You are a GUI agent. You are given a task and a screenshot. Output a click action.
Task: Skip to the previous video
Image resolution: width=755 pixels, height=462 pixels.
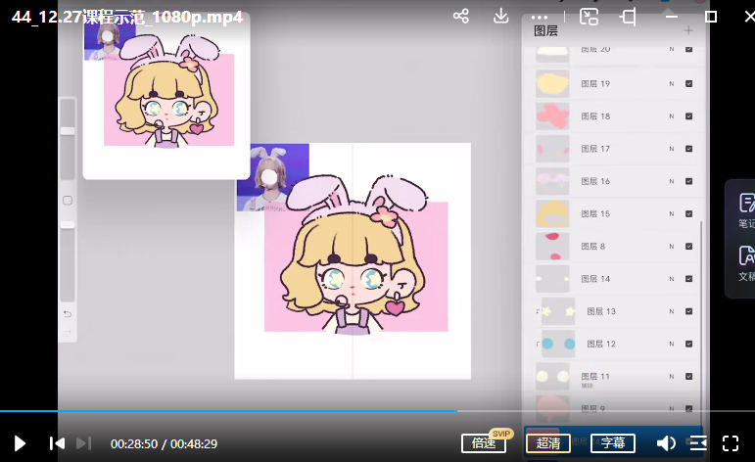57,443
